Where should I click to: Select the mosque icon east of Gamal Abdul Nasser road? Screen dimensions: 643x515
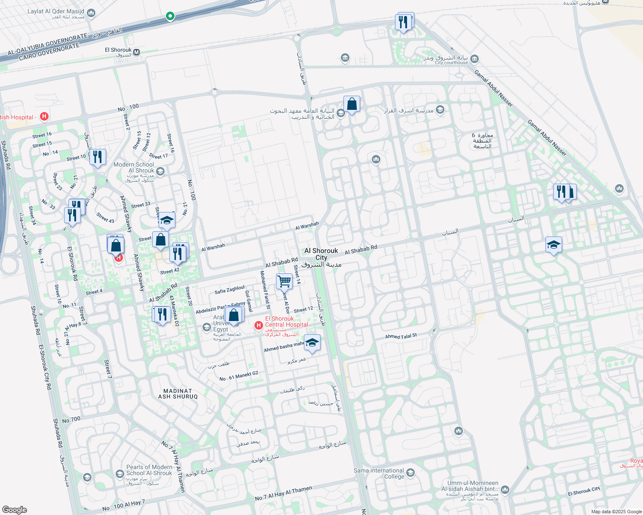[x=619, y=188]
